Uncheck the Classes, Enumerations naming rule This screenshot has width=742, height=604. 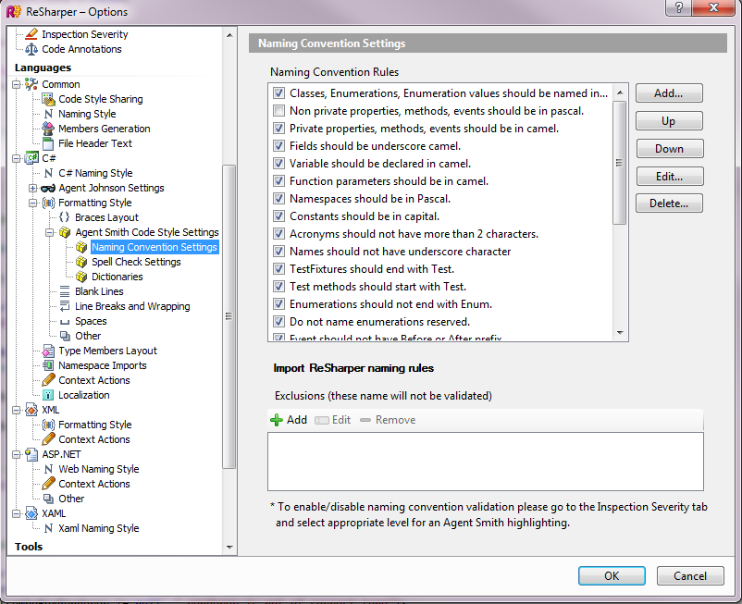(278, 93)
